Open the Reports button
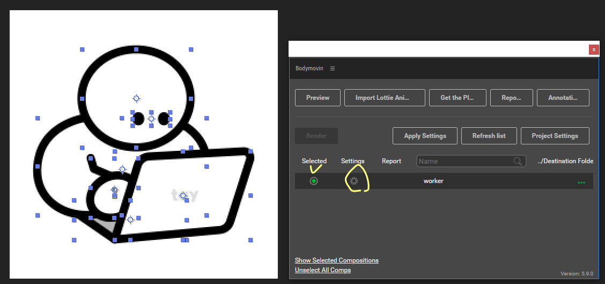The width and height of the screenshot is (605, 284). coord(512,98)
